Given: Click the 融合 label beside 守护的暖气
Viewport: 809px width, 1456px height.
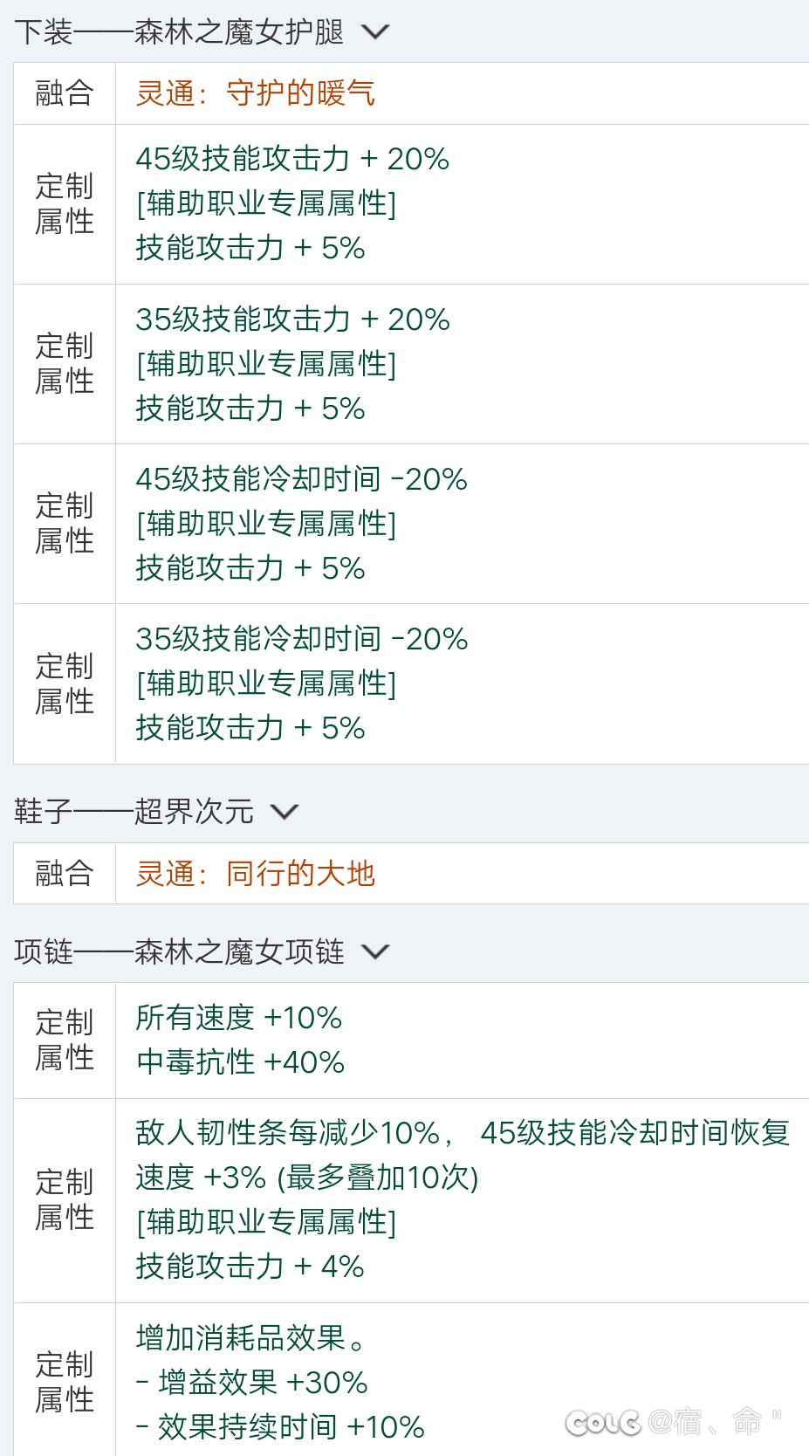Looking at the screenshot, I should pos(65,93).
